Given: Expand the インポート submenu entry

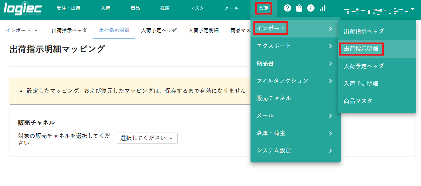Looking at the screenshot, I should pyautogui.click(x=295, y=28).
